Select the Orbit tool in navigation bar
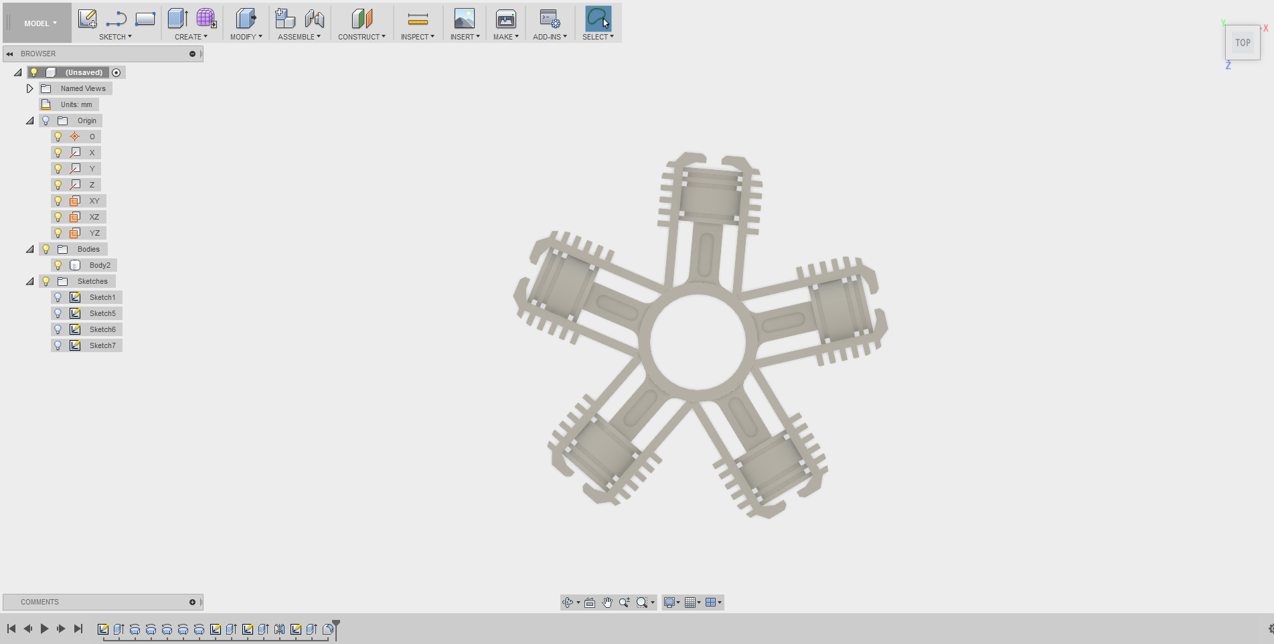 568,602
